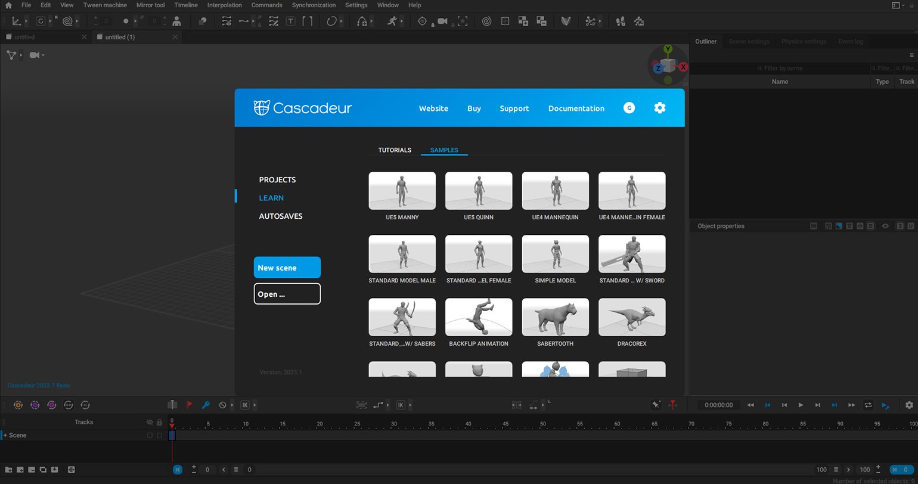Click the layout switcher icon at top right
The width and height of the screenshot is (918, 484).
896,5
